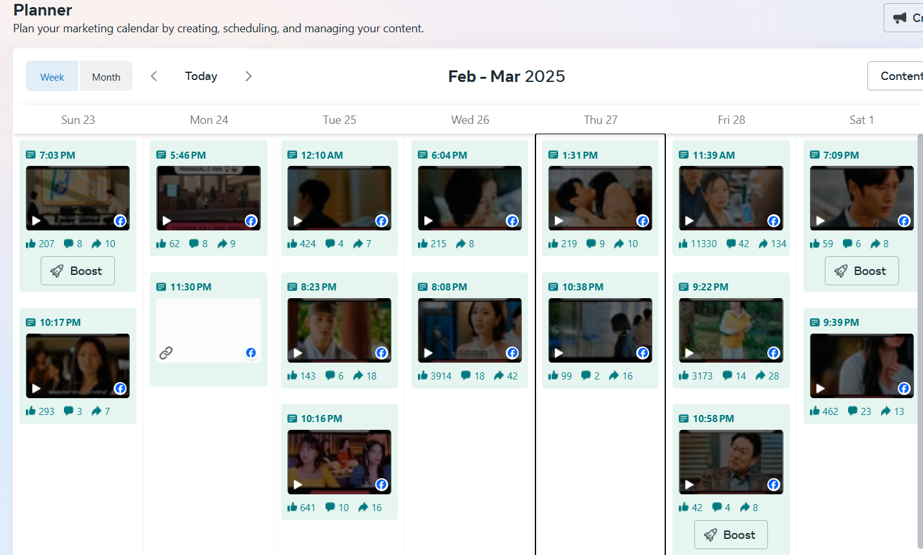Click Facebook badge on Sat 9:39 PM thumbnail
This screenshot has height=555, width=923.
pyautogui.click(x=904, y=388)
